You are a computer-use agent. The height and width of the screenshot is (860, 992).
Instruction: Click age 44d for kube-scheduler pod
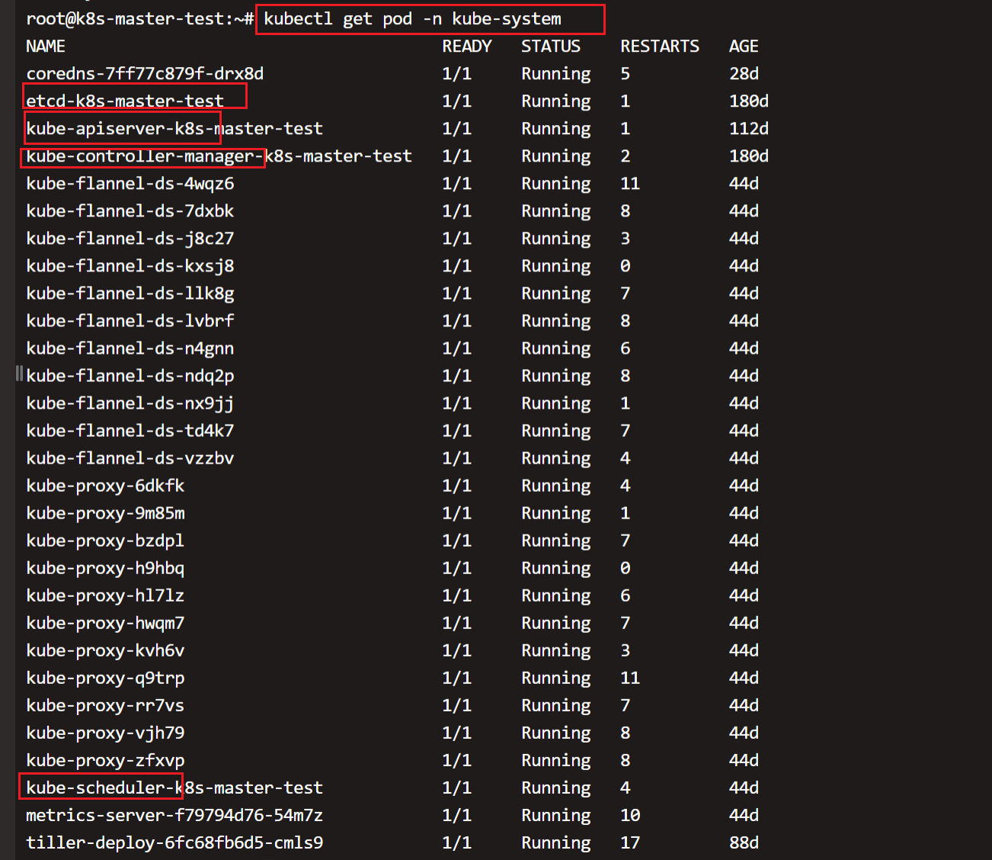coord(744,788)
